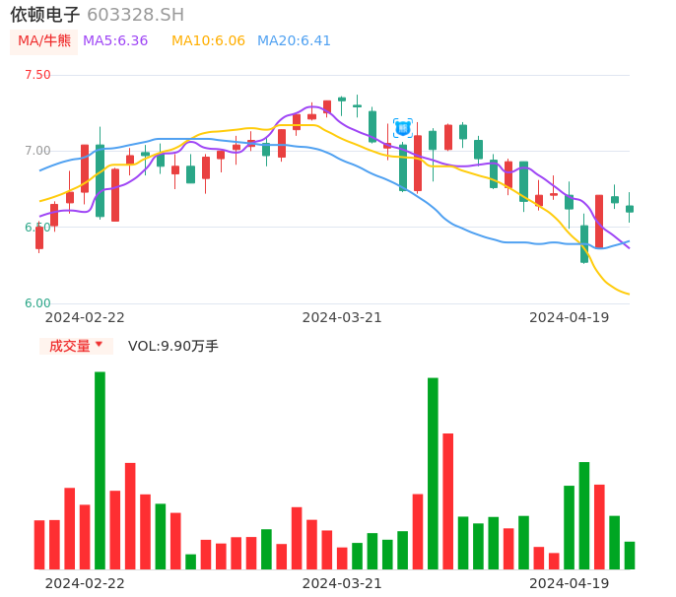Click the blue bear signal marker icon
The width and height of the screenshot is (676, 597).
click(x=403, y=128)
